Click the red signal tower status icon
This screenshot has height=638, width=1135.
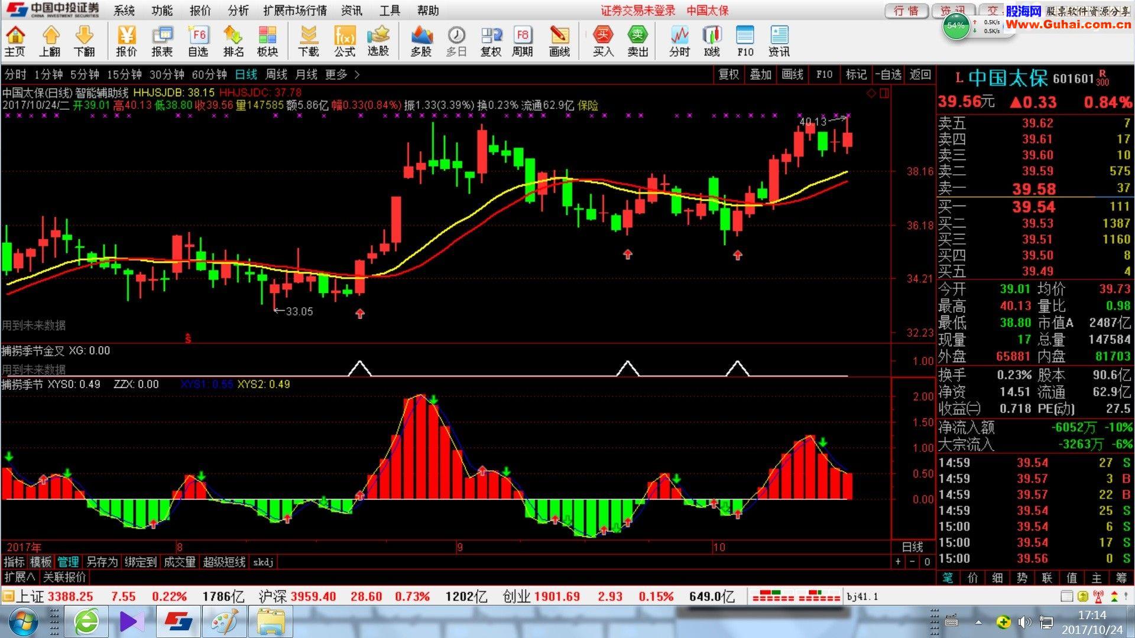click(1098, 597)
